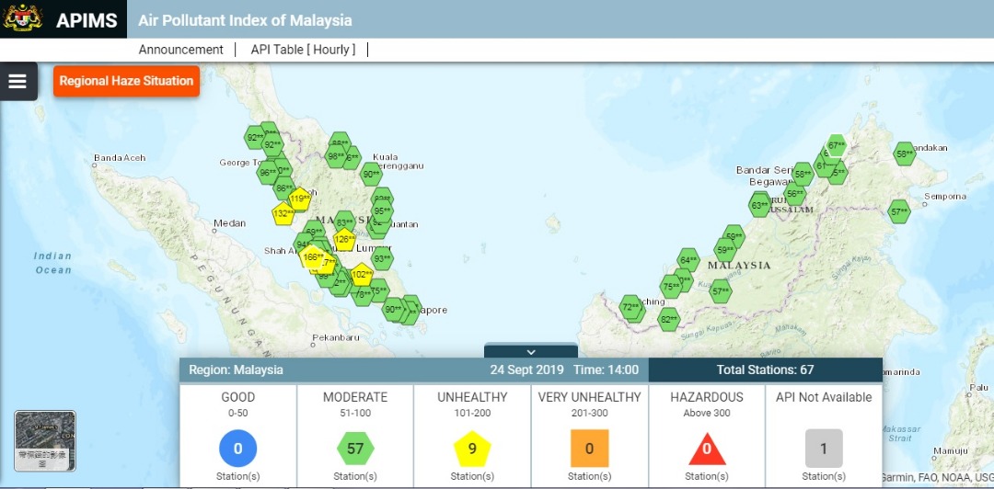Select the yellow 119** station marker
Viewport: 994px width, 489px height.
pos(299,199)
